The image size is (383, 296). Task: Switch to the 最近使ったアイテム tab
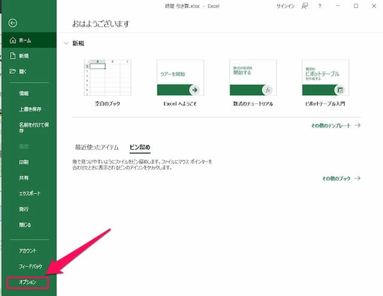97,147
